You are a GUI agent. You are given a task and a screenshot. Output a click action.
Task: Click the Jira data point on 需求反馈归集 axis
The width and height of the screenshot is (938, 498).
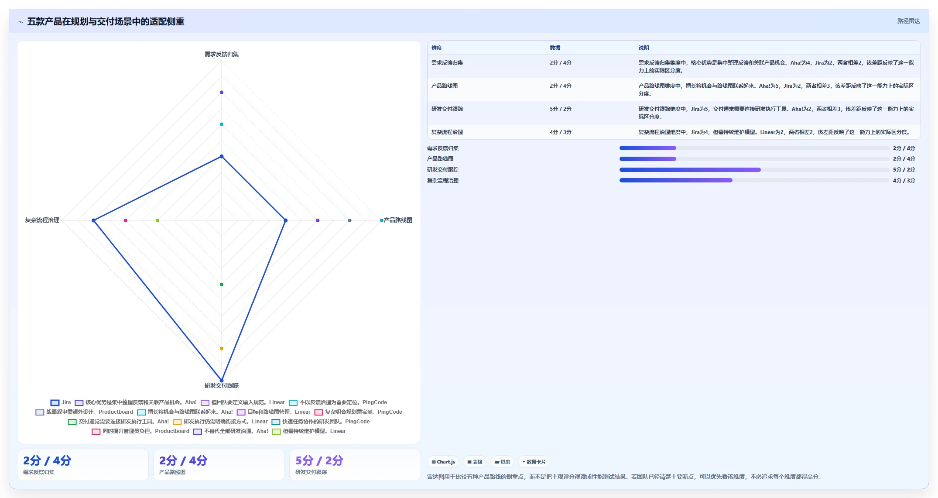(222, 156)
